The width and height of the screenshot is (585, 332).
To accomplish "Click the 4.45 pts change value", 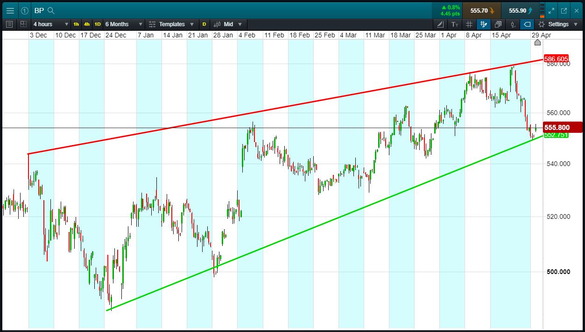I will pyautogui.click(x=450, y=14).
